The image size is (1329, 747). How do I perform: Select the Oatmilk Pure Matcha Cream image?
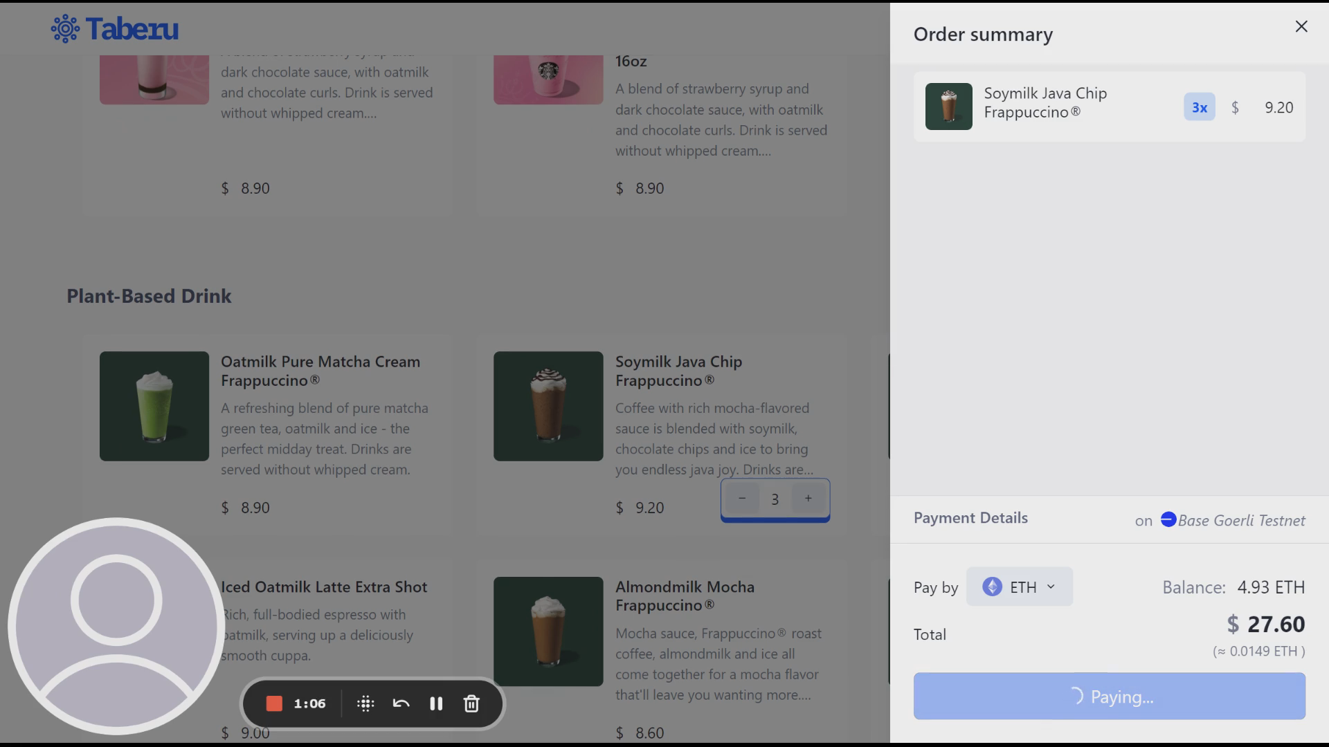[x=154, y=406]
